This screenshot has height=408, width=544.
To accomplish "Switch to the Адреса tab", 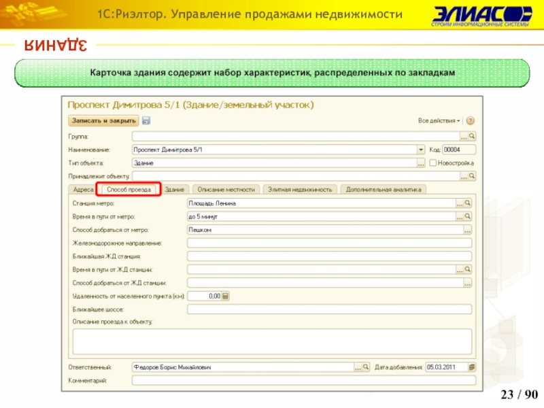I will click(83, 190).
